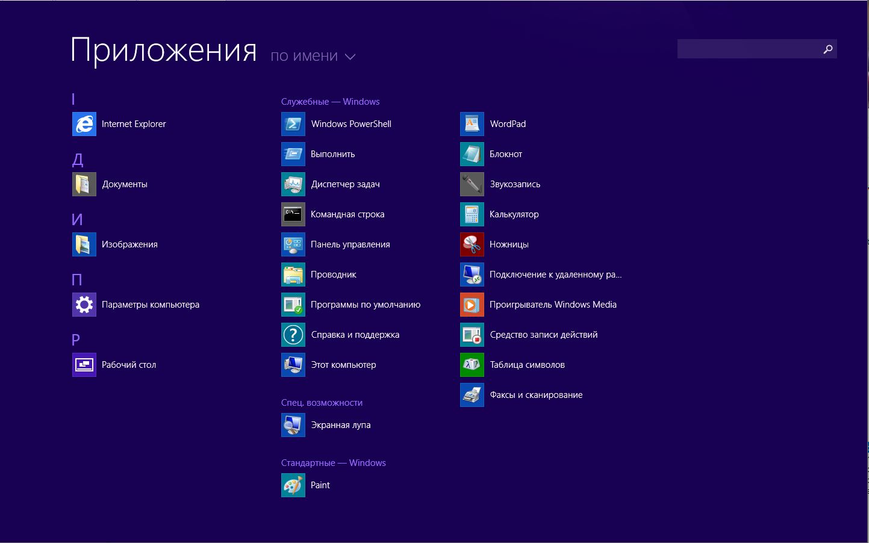This screenshot has height=543, width=869.
Task: Launch Таблица символов icon
Action: [472, 365]
